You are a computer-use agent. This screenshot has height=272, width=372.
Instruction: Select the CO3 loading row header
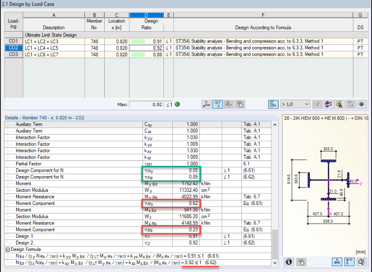pos(14,54)
